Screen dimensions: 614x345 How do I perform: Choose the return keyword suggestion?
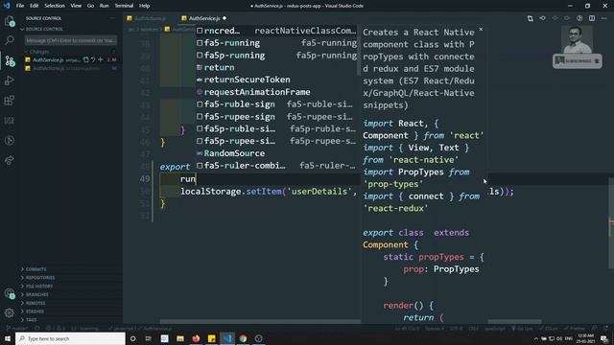point(276,67)
